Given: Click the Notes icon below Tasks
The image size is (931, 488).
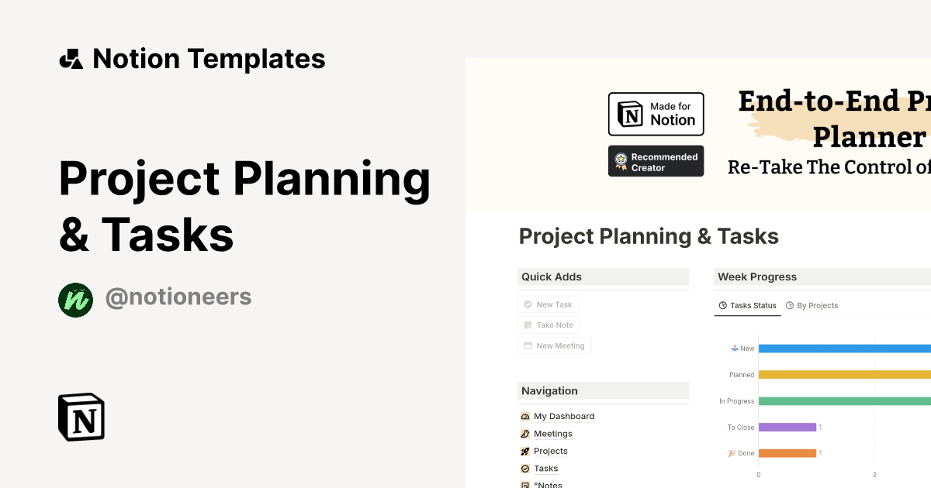Looking at the screenshot, I should 525,484.
